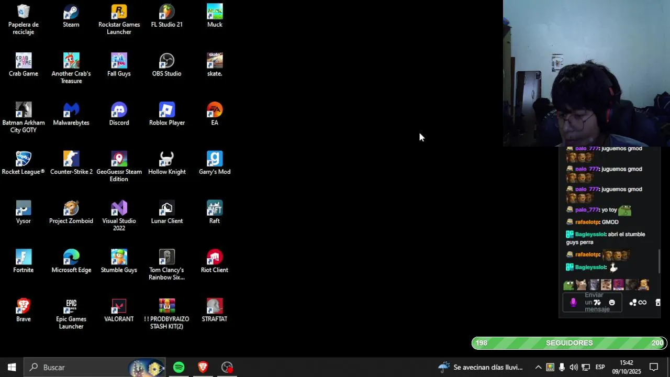Click the STRAFTAT game icon
Image resolution: width=670 pixels, height=377 pixels.
[215, 311]
